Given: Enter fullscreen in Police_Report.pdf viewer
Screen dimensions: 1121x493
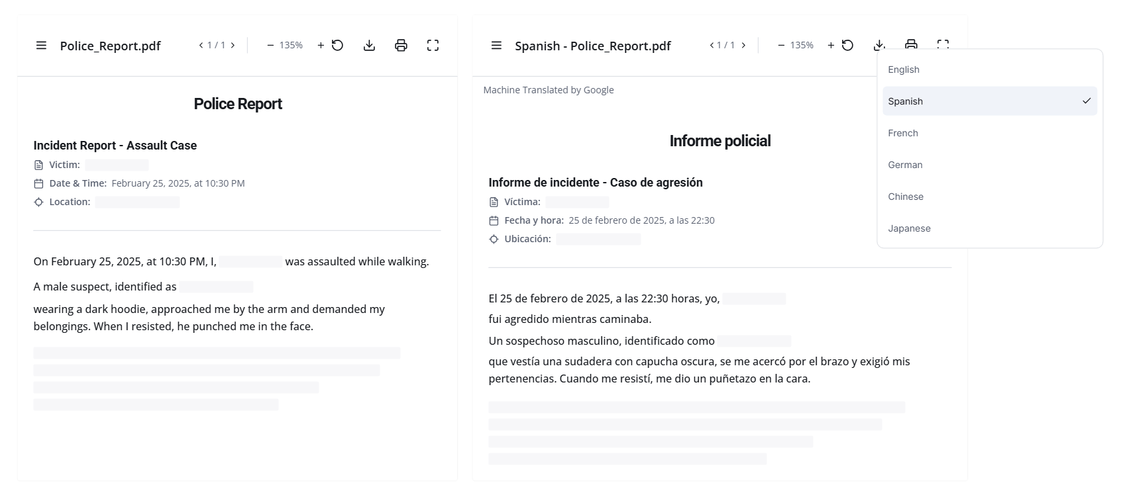Looking at the screenshot, I should coord(433,45).
